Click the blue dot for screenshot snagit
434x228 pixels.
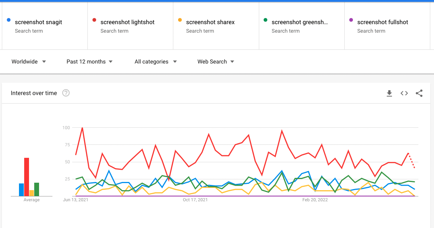click(9, 20)
